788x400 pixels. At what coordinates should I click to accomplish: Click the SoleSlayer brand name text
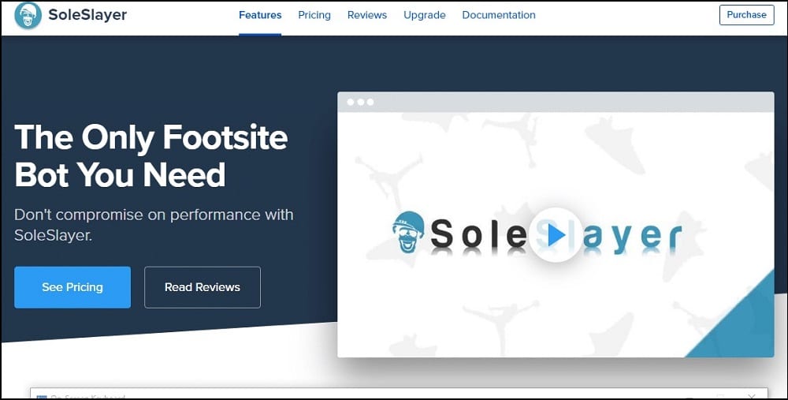pyautogui.click(x=87, y=15)
